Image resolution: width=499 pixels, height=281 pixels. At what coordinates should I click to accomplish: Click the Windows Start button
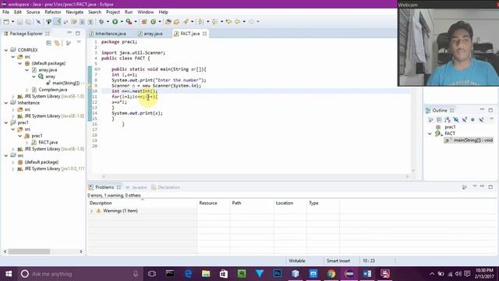(x=9, y=274)
